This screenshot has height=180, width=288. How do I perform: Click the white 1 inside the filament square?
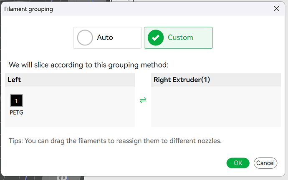click(16, 101)
